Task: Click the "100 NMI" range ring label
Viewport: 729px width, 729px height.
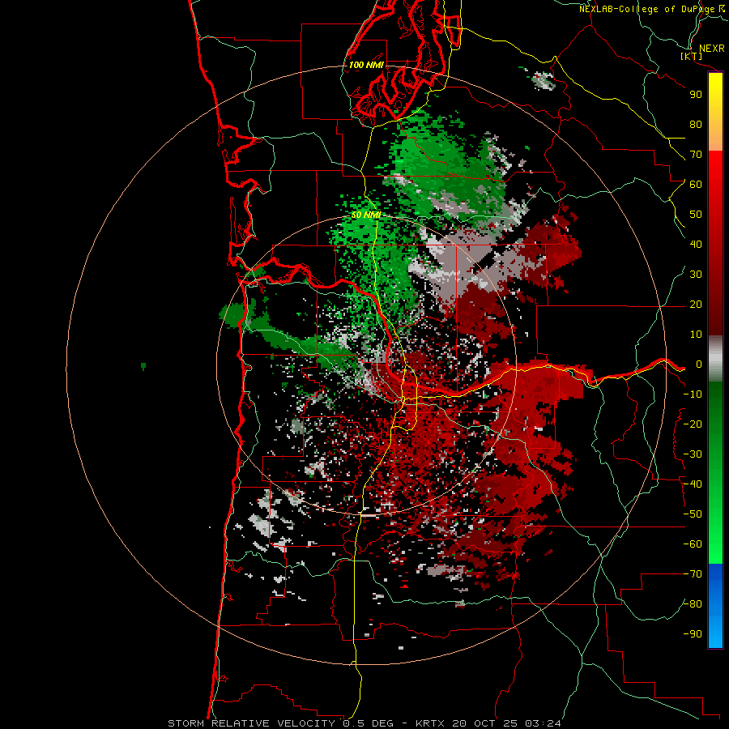Action: coord(366,65)
